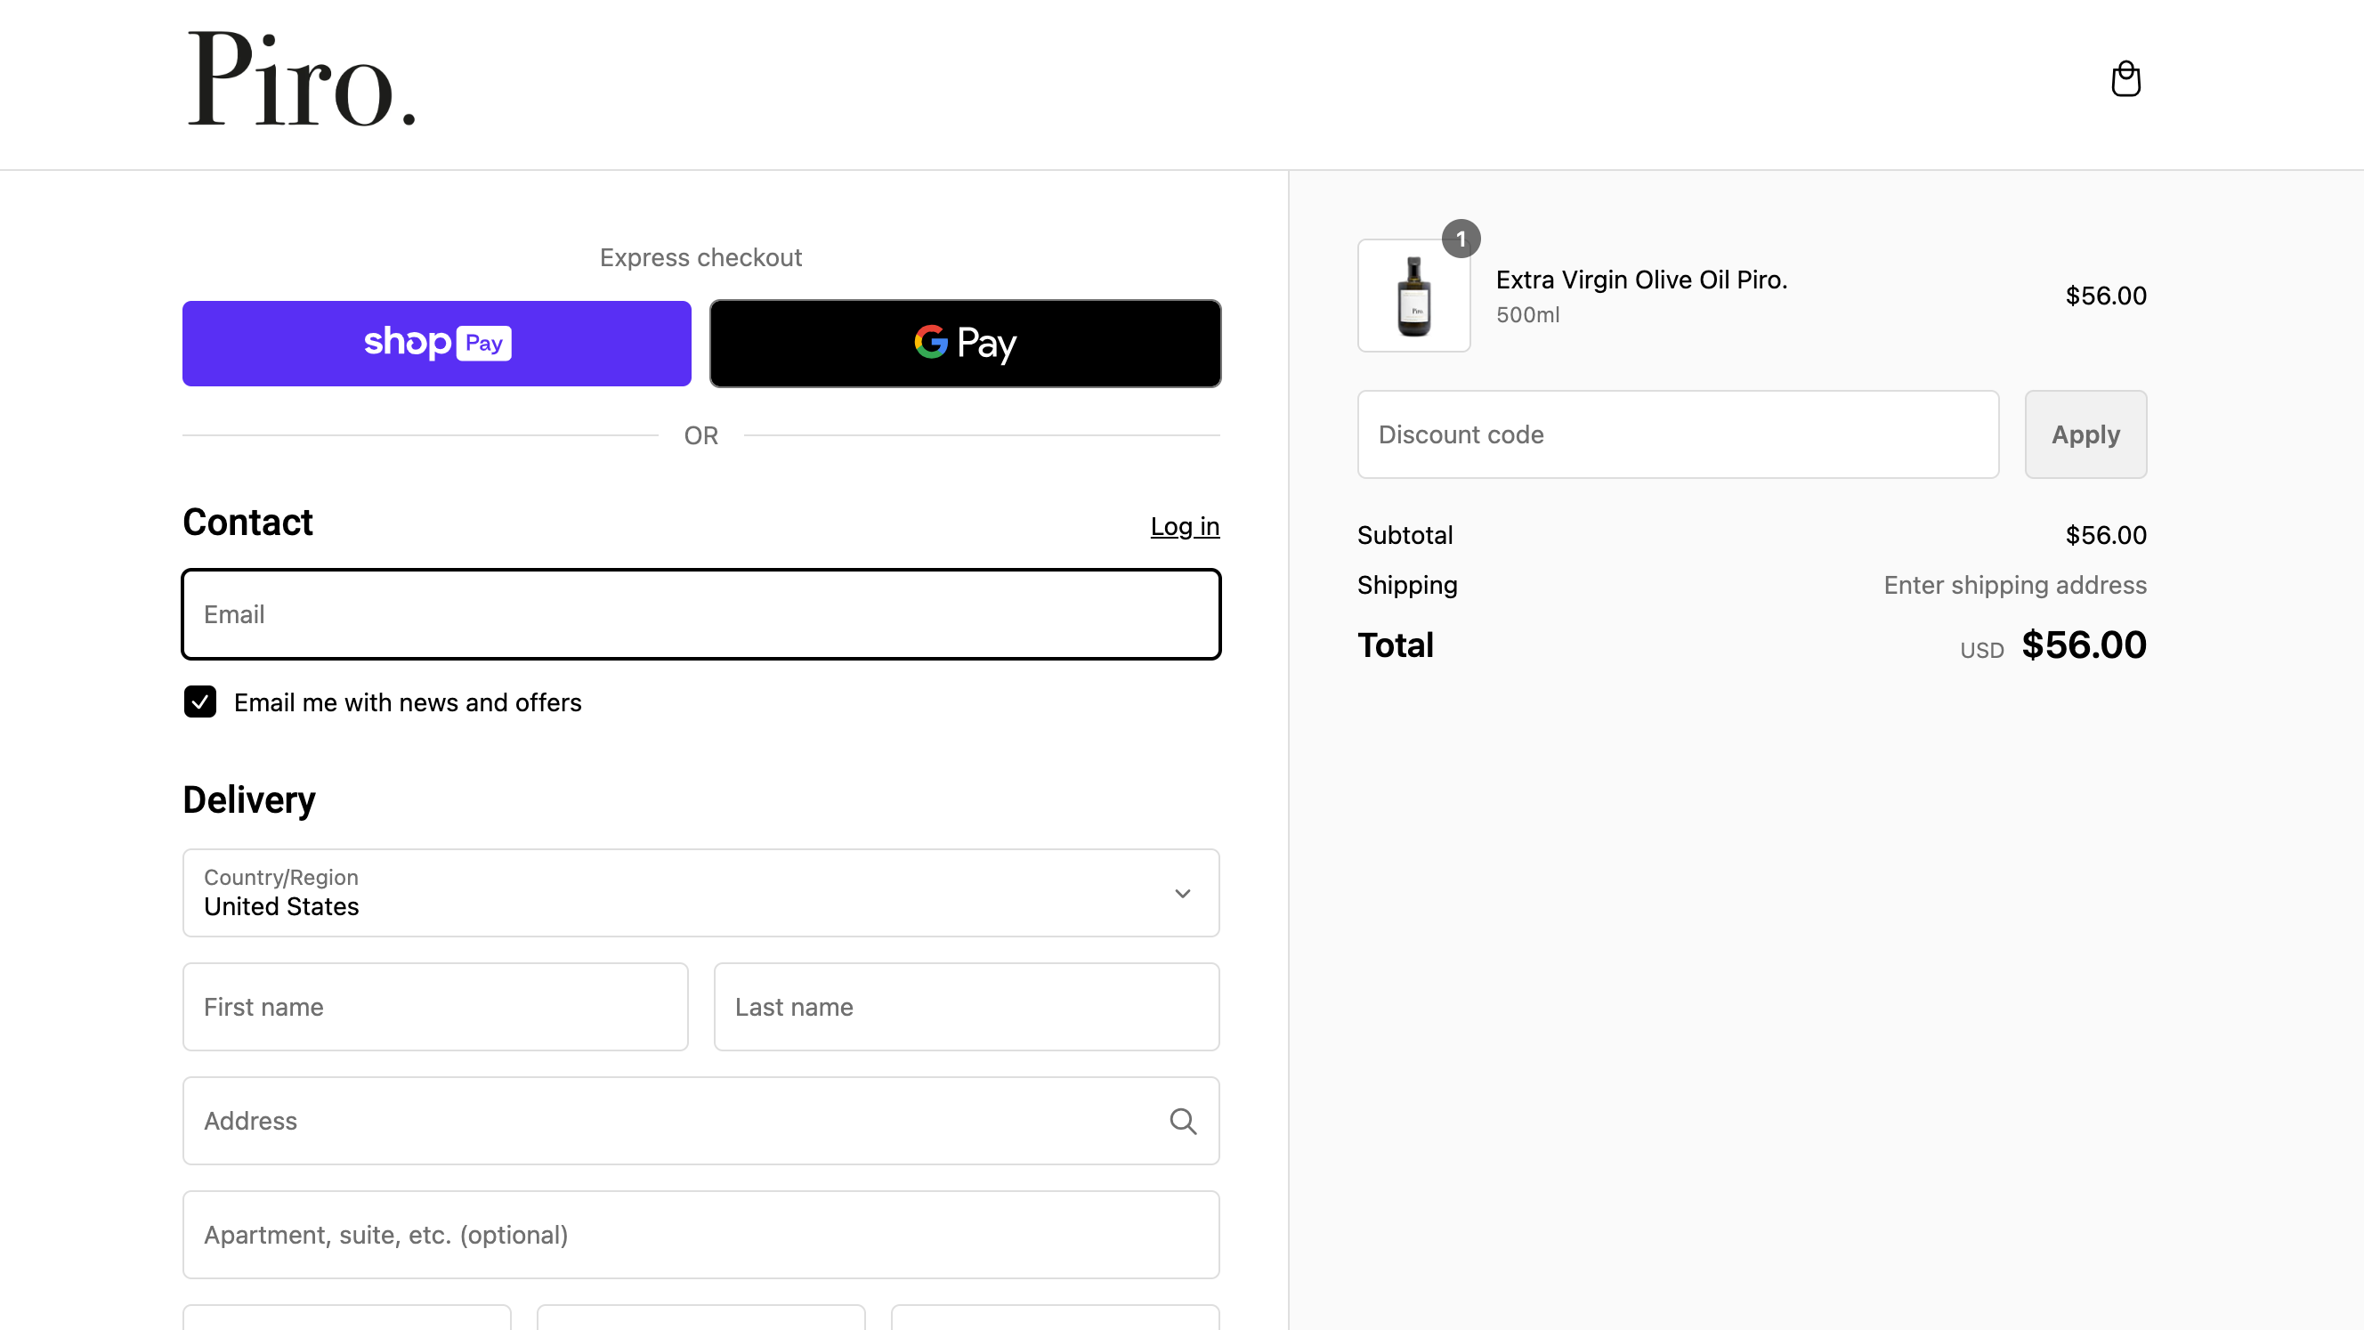Apply the discount code
Screen dimensions: 2364x1330
coord(2085,434)
